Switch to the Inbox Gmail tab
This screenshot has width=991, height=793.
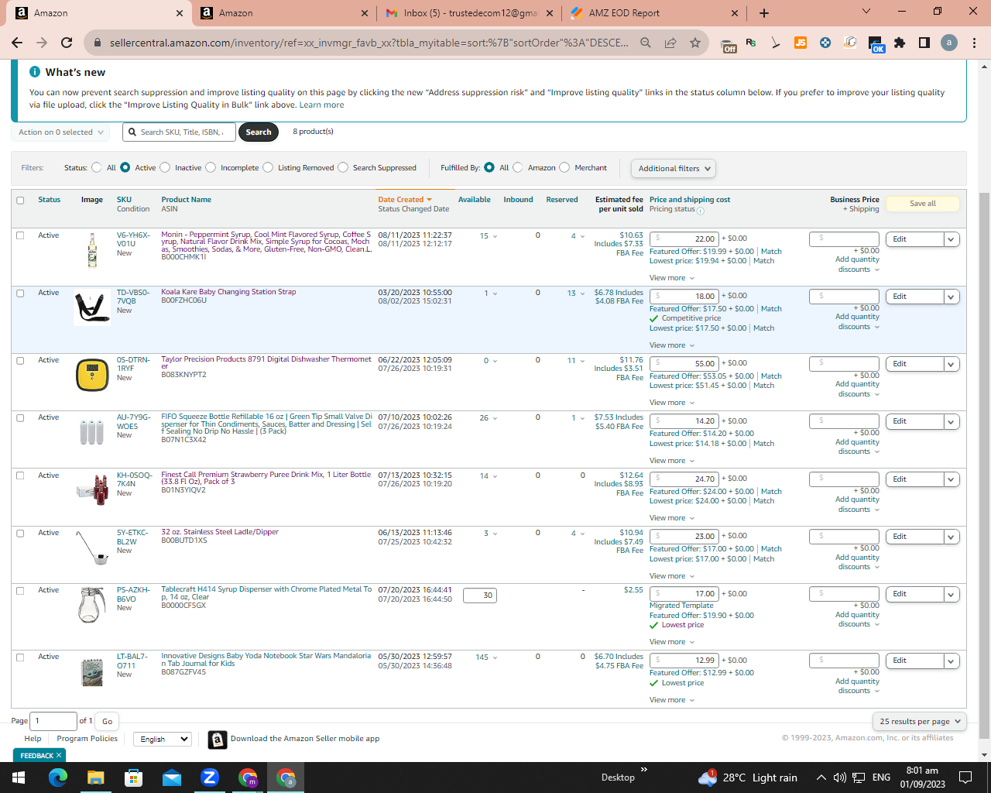[x=470, y=13]
